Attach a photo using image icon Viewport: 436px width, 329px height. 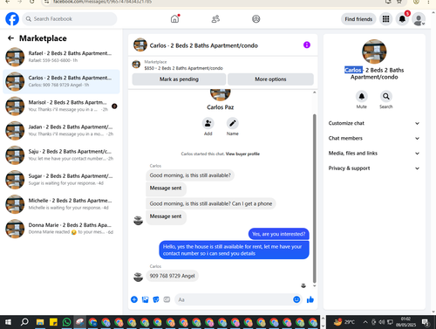coord(145,299)
